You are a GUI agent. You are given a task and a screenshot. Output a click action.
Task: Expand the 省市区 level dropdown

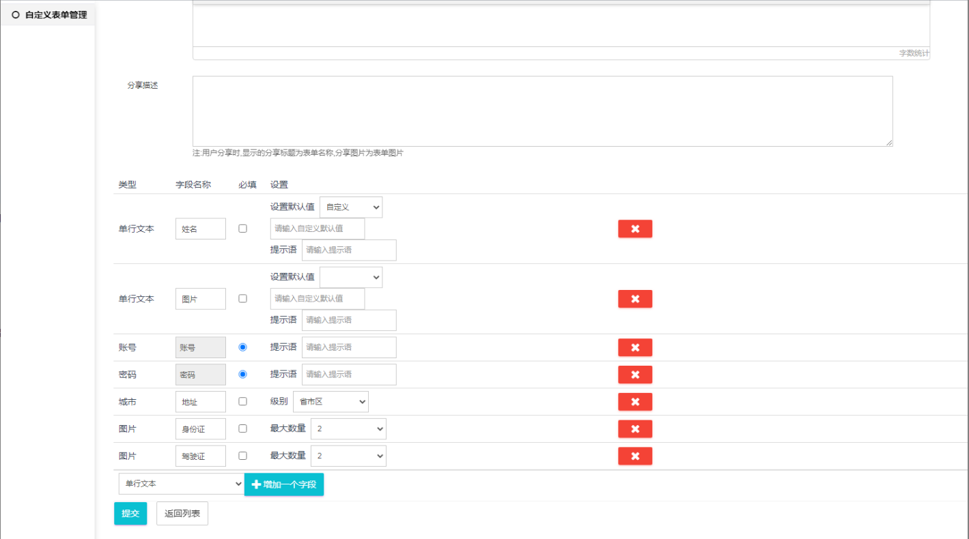point(331,402)
